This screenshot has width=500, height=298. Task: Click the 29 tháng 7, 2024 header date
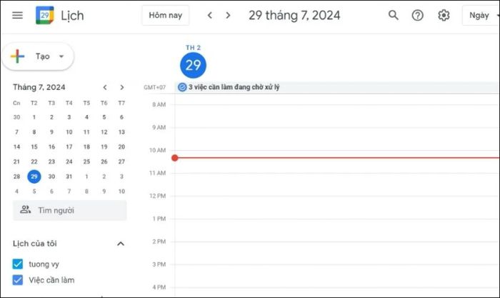(294, 15)
